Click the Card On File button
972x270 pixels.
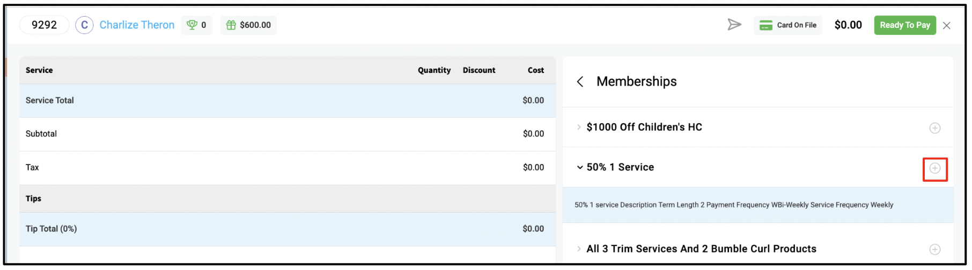point(788,25)
